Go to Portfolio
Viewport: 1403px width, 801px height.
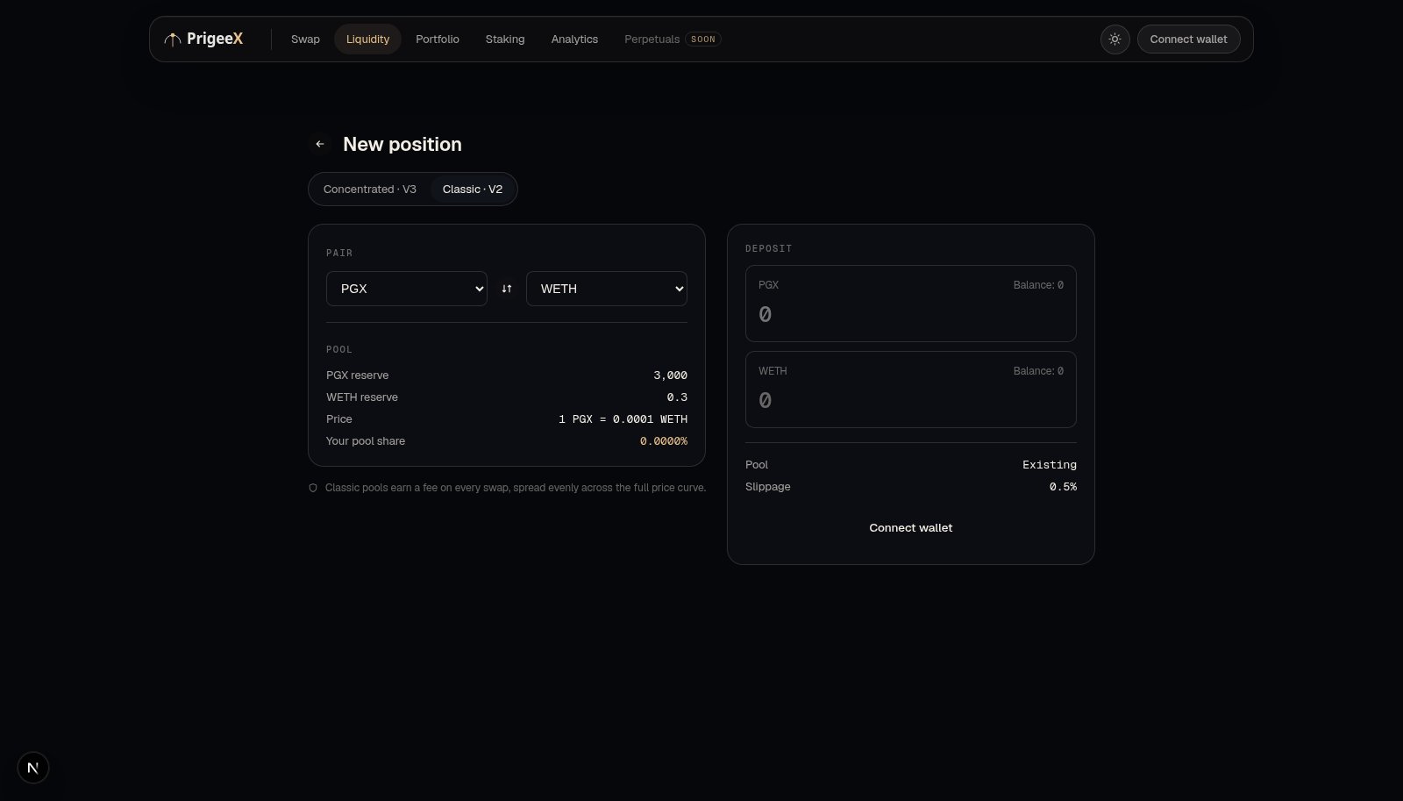click(x=438, y=39)
